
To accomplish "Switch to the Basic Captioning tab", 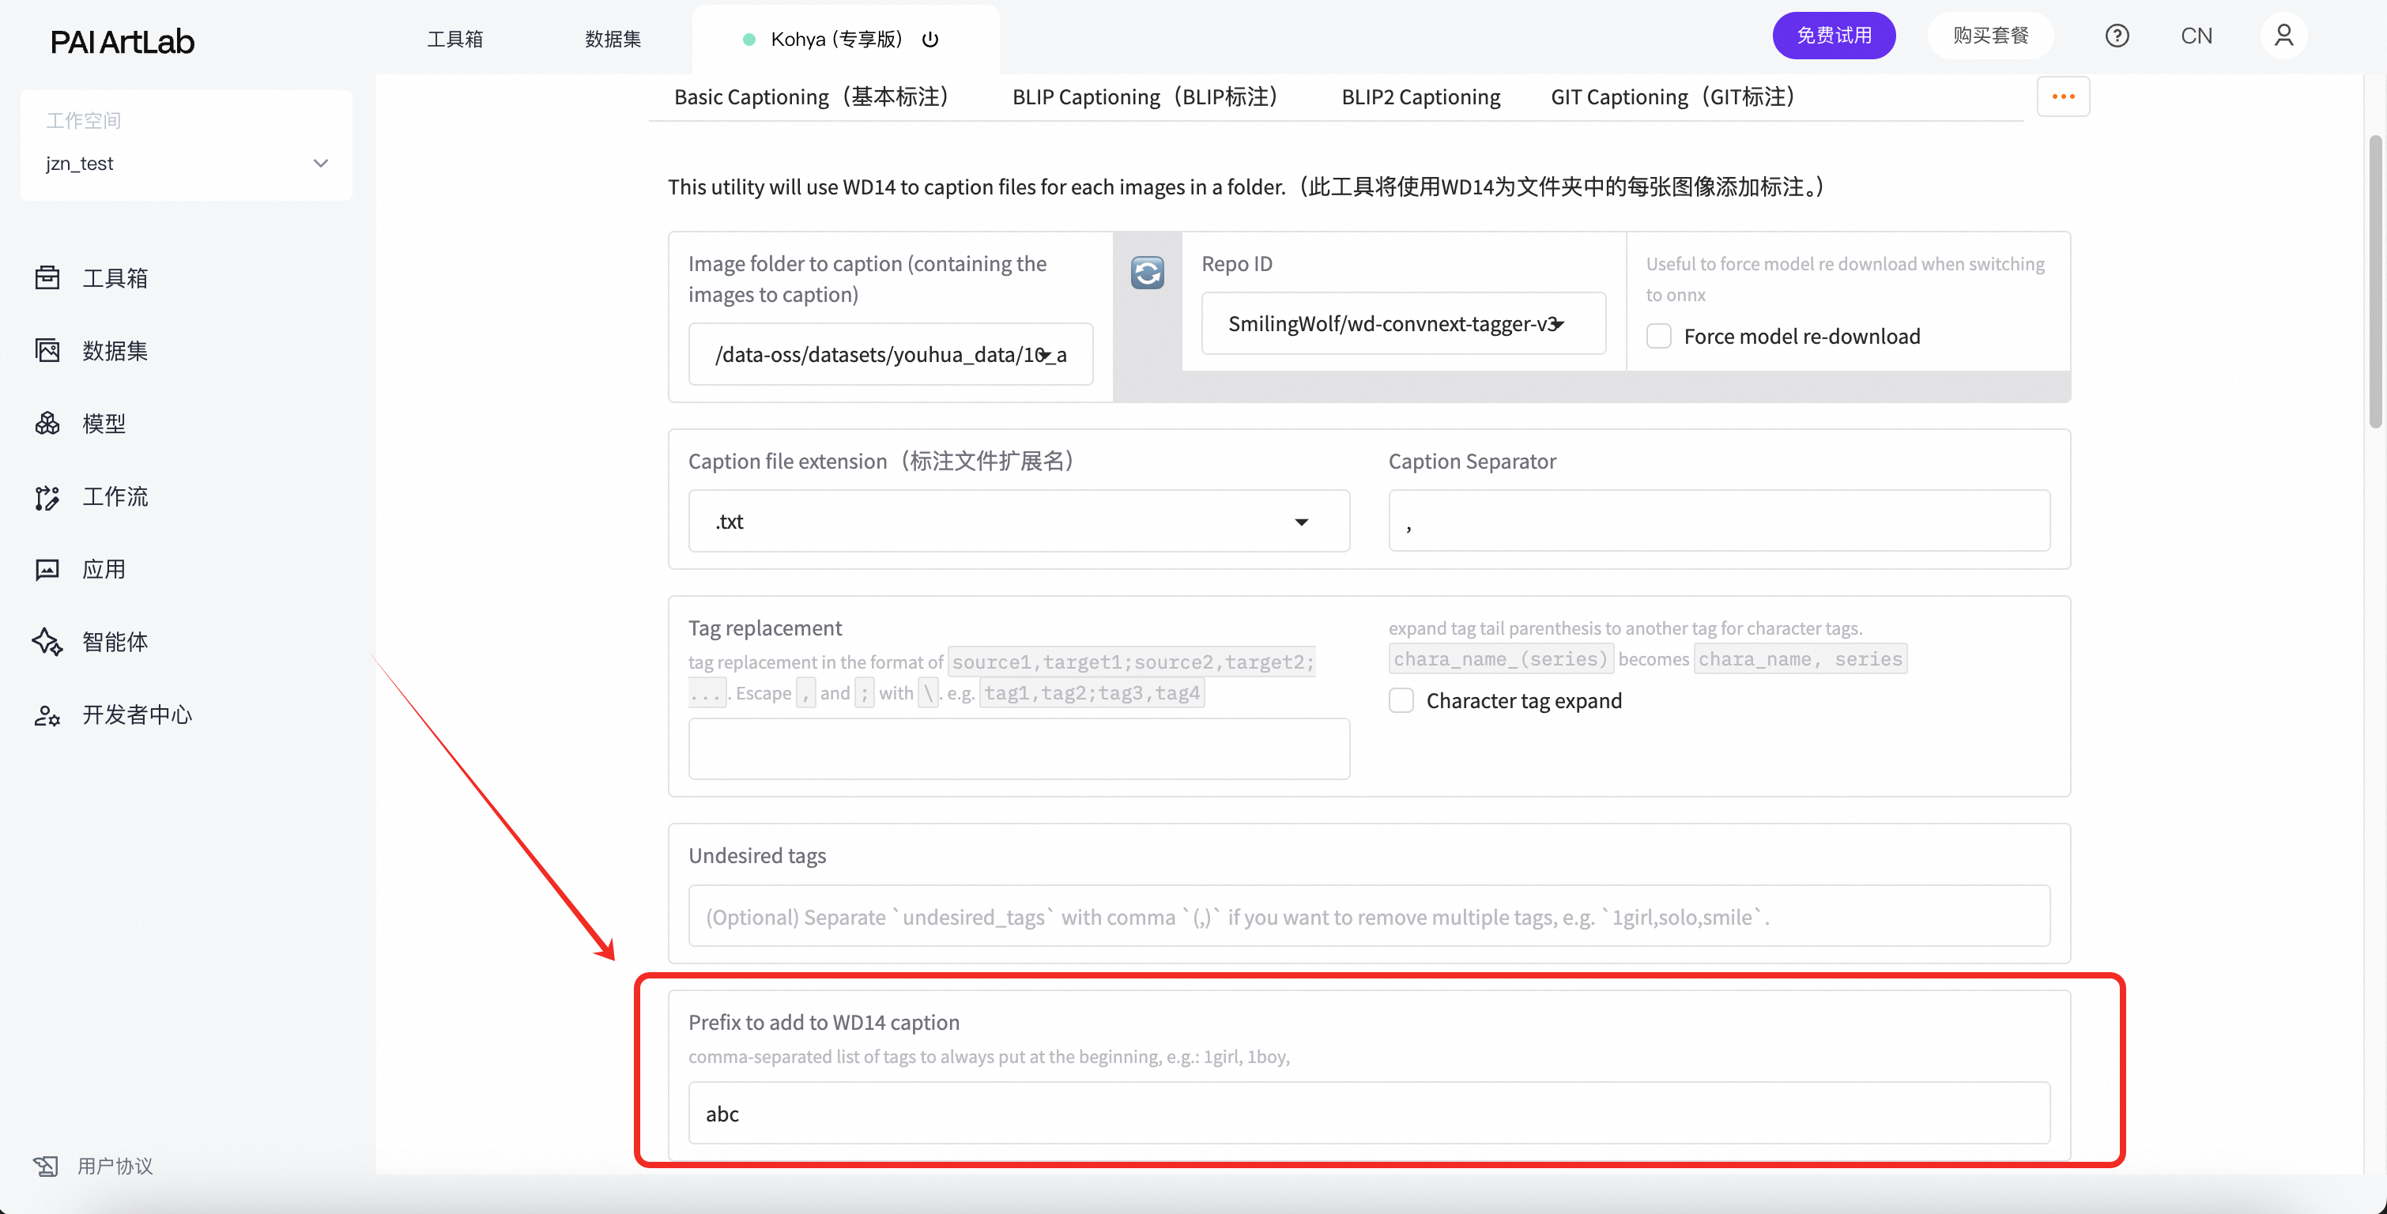I will [812, 96].
